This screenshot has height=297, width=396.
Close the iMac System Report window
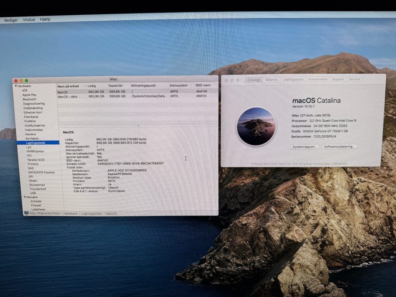tap(16, 81)
